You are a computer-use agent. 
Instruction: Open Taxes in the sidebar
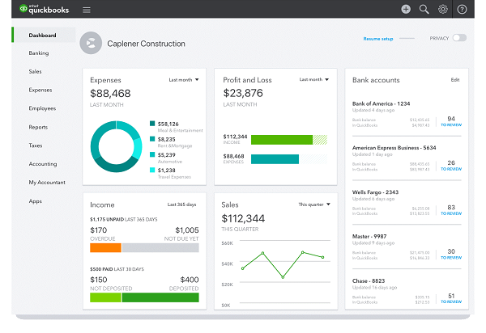[36, 145]
